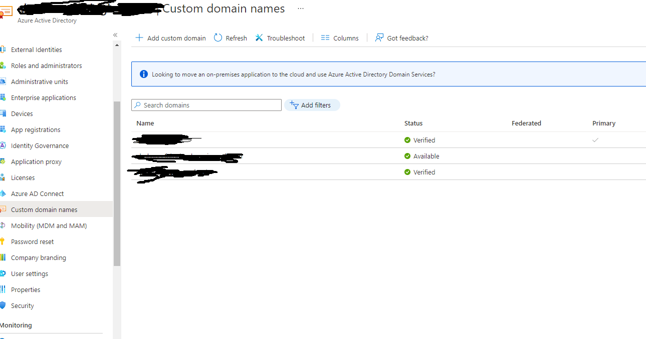
Task: Click the Mobility (MDM and MAM) icon
Action: (x=3, y=225)
